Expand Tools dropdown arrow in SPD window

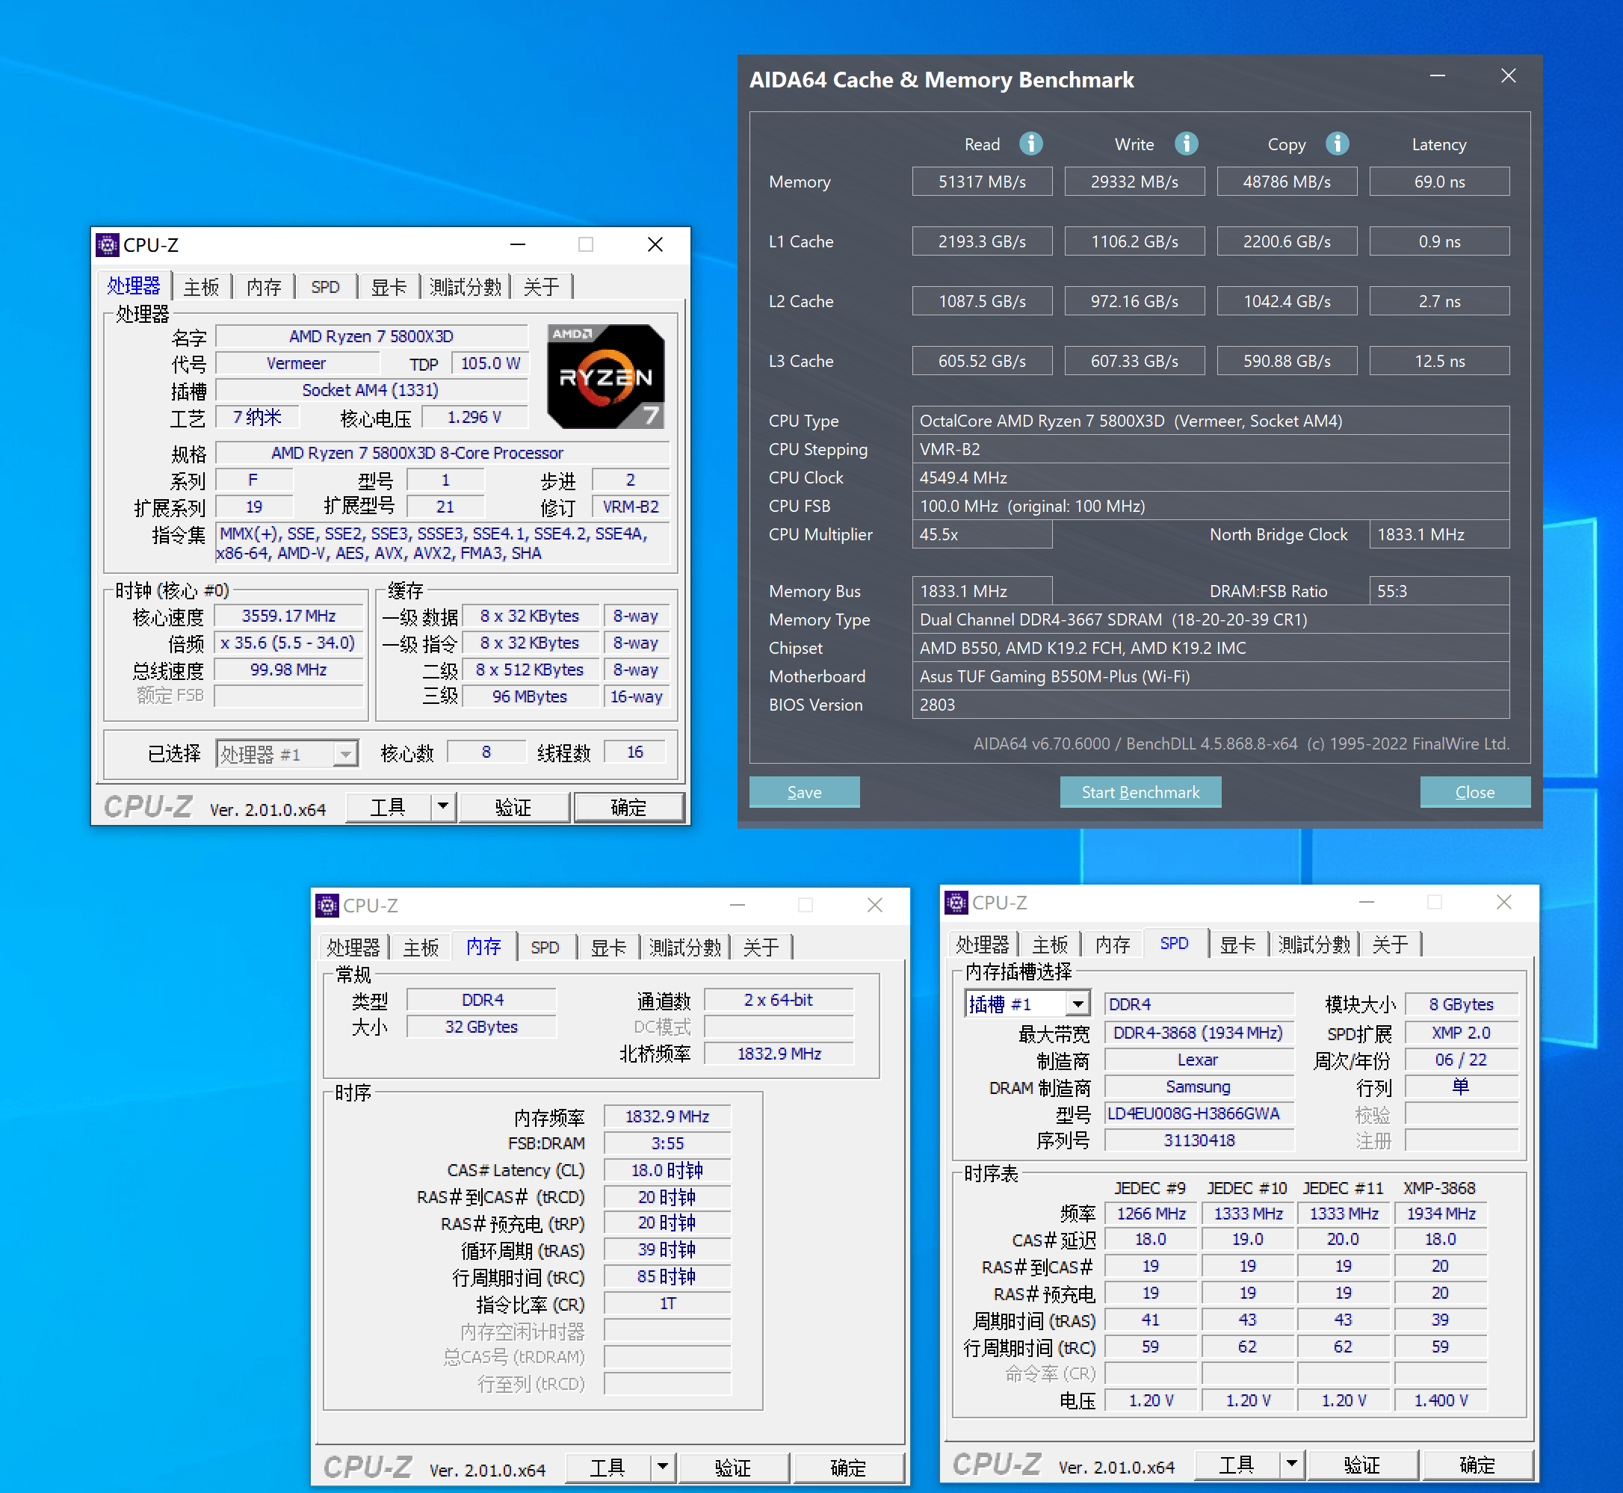1292,1464
